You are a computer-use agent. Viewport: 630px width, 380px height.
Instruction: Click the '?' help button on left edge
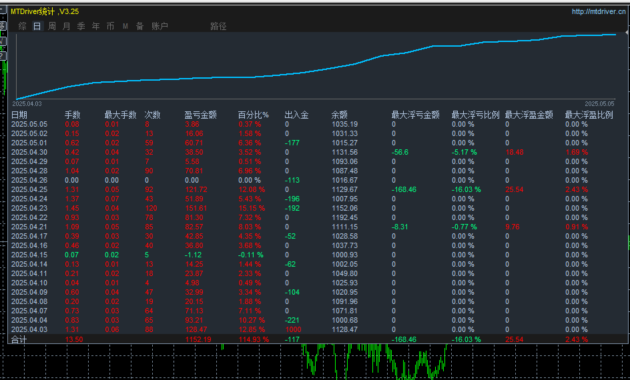[x=3, y=55]
